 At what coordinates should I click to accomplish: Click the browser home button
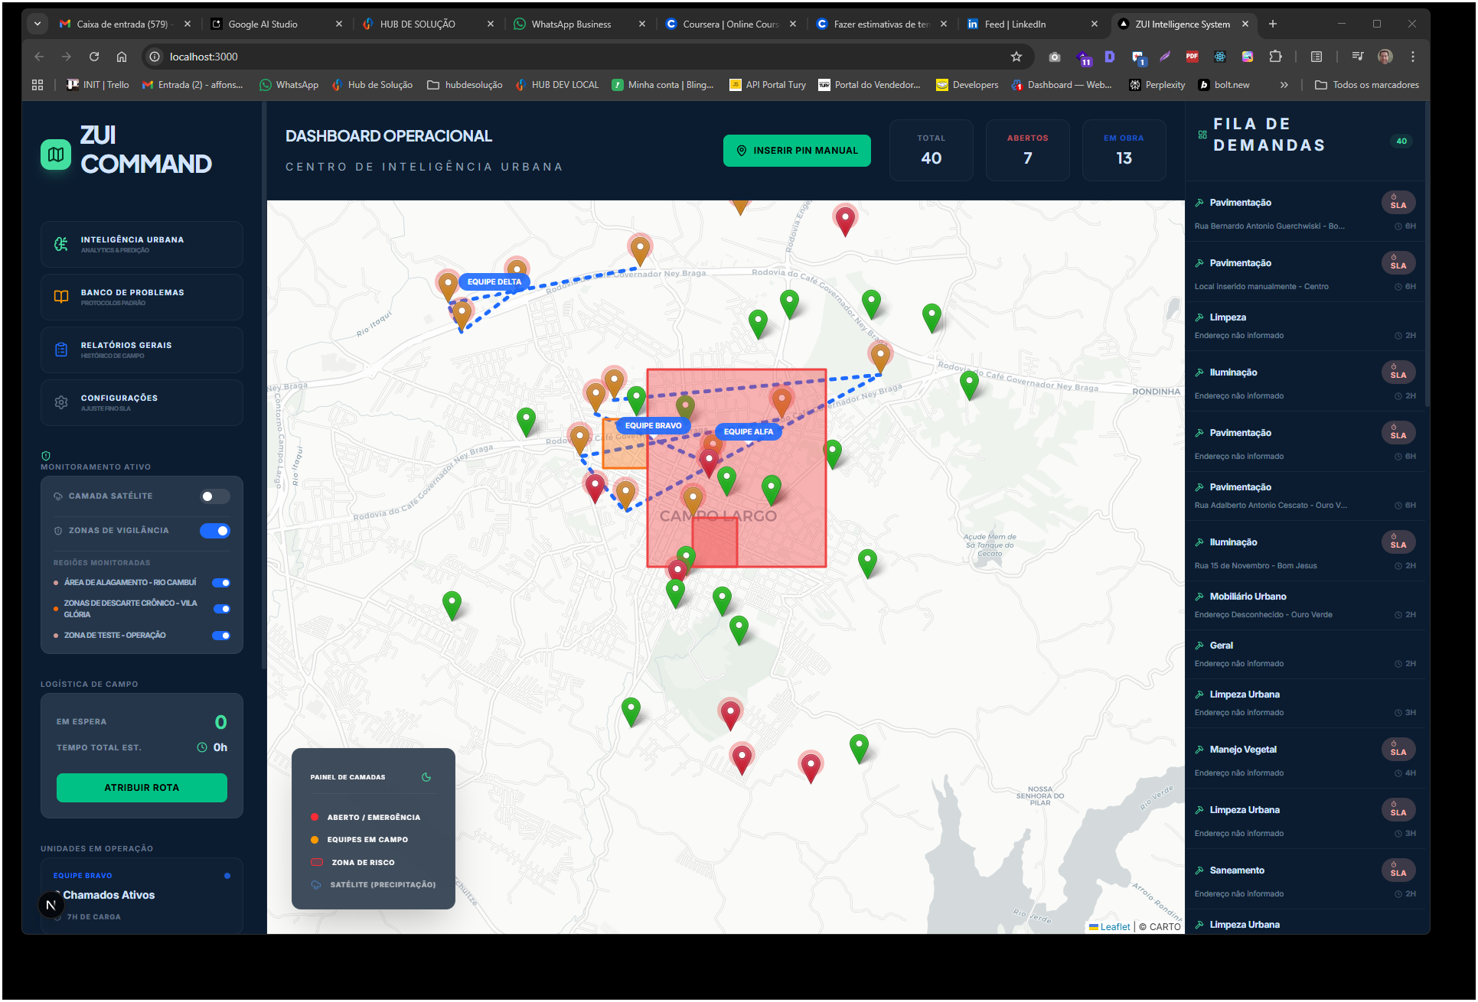[x=122, y=57]
